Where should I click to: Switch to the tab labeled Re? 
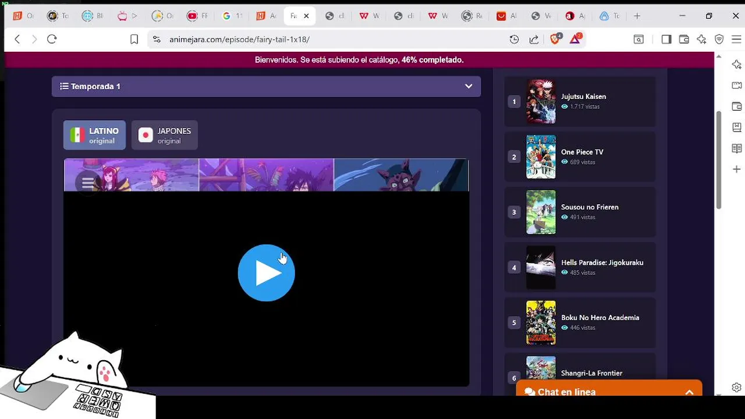coord(471,16)
